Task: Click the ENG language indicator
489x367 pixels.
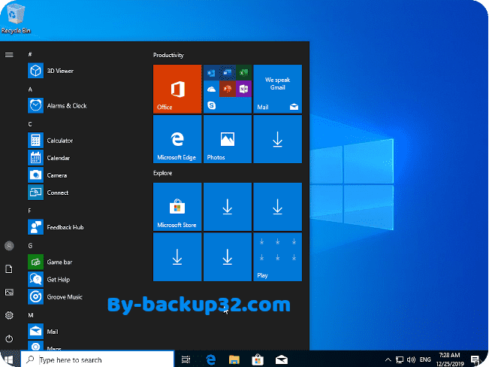Action: [x=425, y=359]
